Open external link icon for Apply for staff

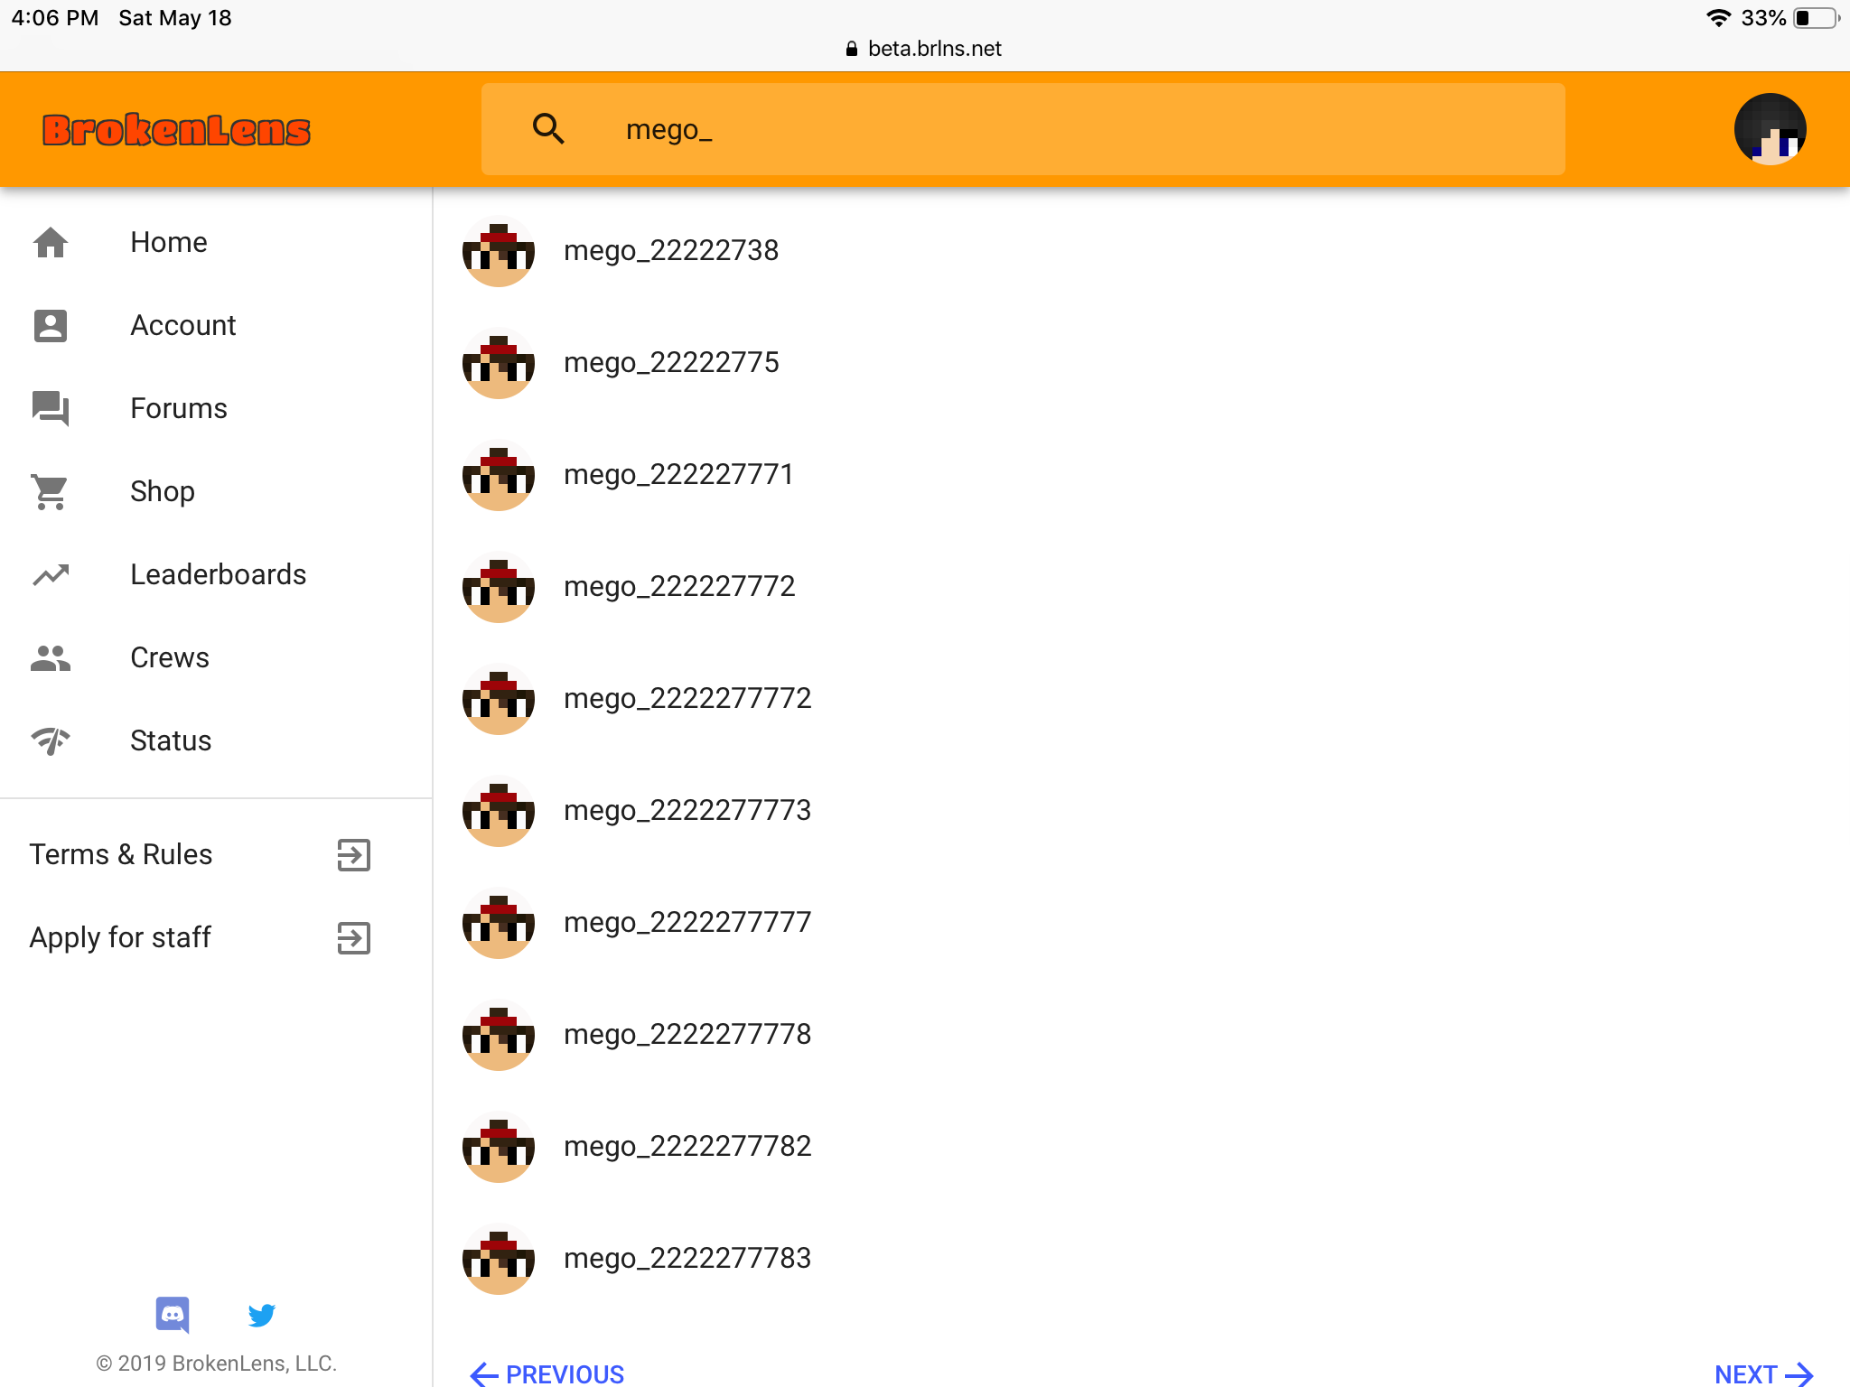tap(354, 937)
